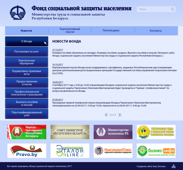This screenshot has height=170, width=183.
Task: Open Выплата пособий и пенсий section
Action: coord(27,103)
